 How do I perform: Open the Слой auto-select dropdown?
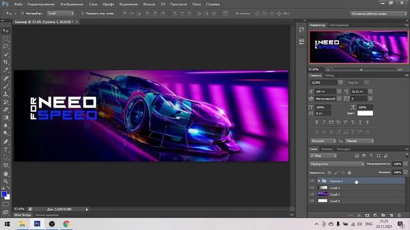[x=60, y=13]
